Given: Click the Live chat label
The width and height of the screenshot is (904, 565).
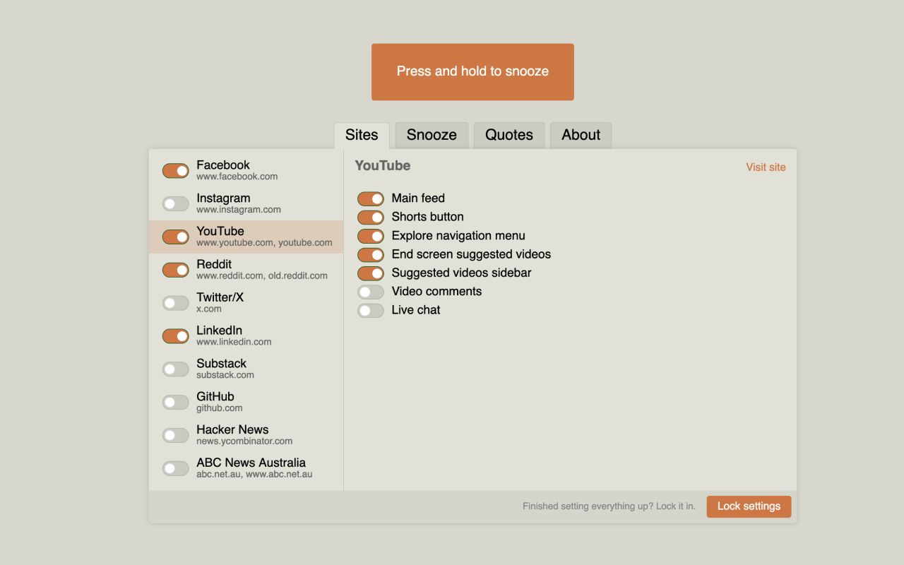Looking at the screenshot, I should pyautogui.click(x=416, y=310).
